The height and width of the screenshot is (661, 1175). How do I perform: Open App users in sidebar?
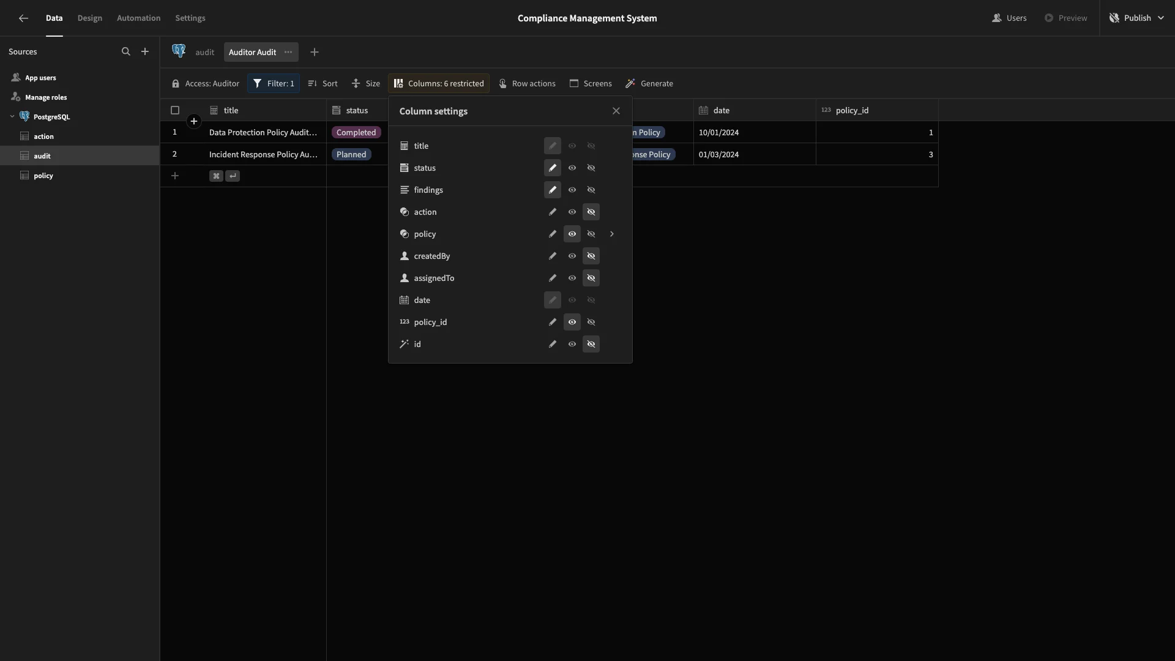(x=40, y=78)
